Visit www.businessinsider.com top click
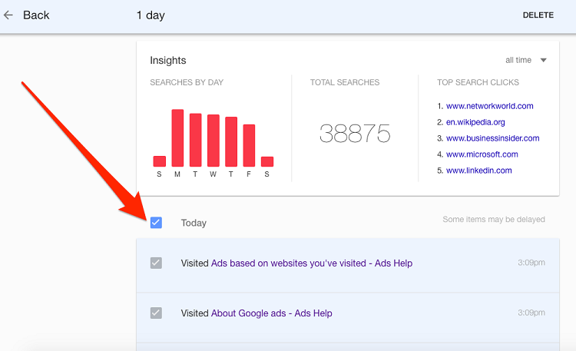 [492, 138]
